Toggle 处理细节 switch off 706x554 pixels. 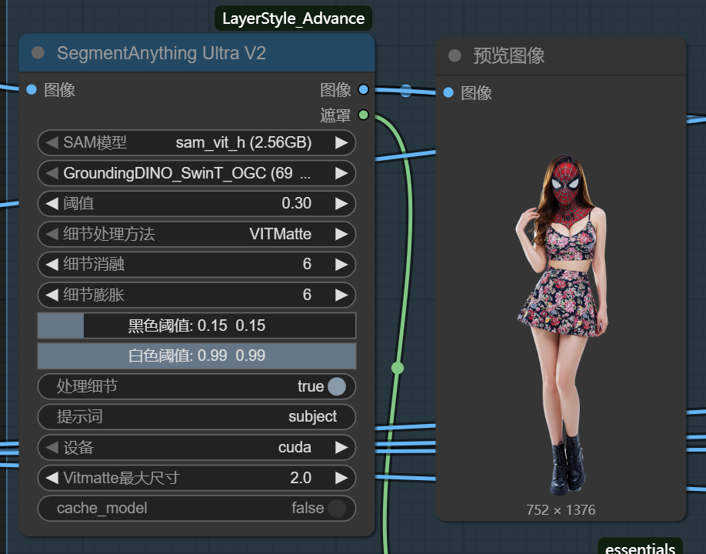tap(337, 386)
